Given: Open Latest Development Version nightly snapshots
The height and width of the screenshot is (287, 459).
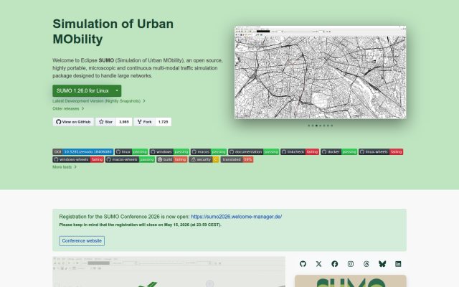Looking at the screenshot, I should click(x=99, y=101).
